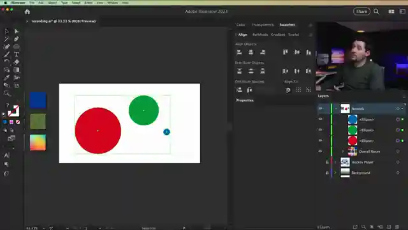Screen dimensions: 408x230
Task: Open the arrange documents icon
Action: [x=391, y=11]
